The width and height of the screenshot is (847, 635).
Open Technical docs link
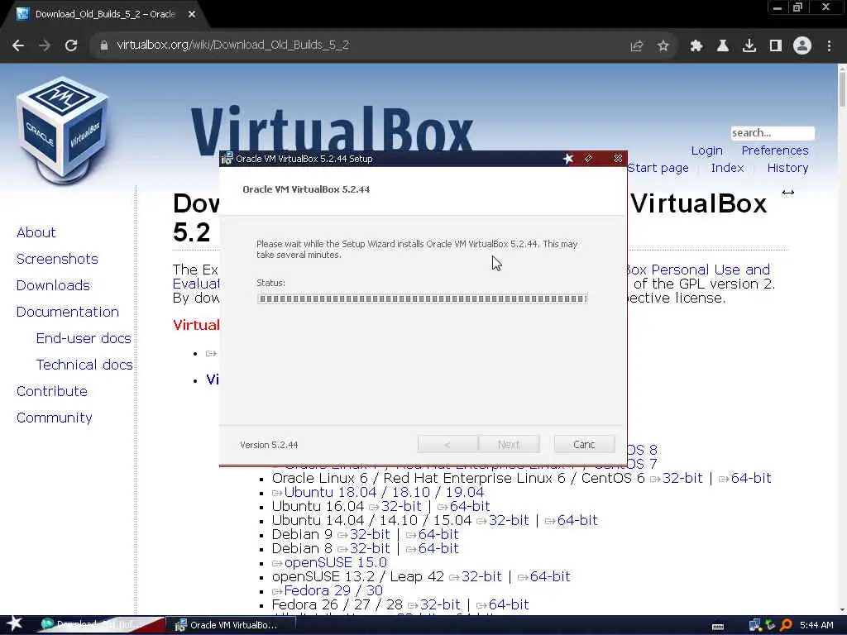[84, 365]
